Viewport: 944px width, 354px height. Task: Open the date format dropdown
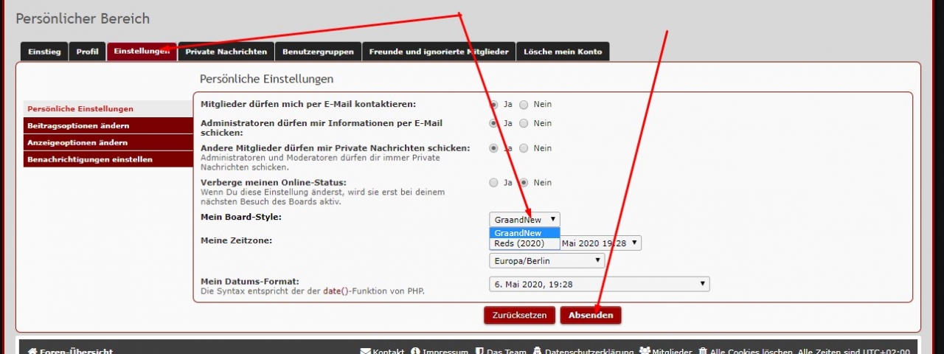pos(599,284)
